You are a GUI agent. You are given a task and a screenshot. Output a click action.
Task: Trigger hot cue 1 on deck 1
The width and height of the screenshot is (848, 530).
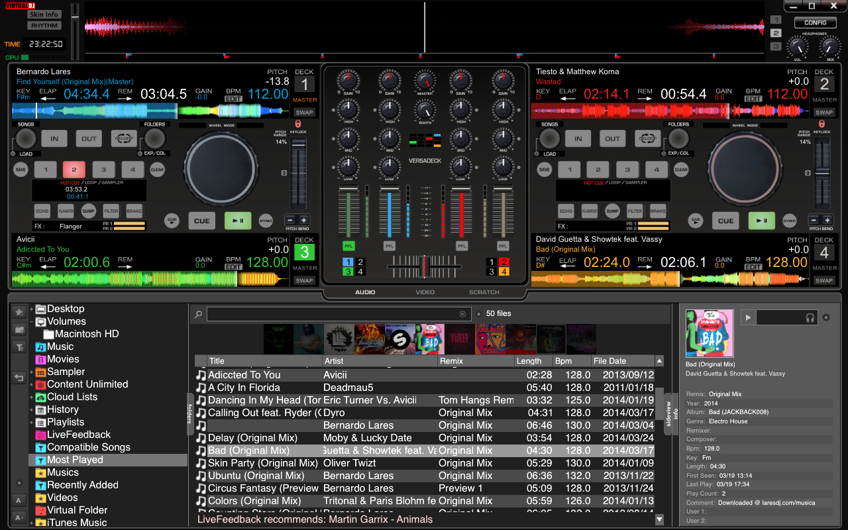[x=45, y=170]
